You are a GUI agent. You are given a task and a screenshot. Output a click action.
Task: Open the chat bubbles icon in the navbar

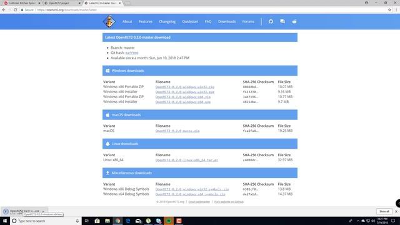(x=282, y=21)
